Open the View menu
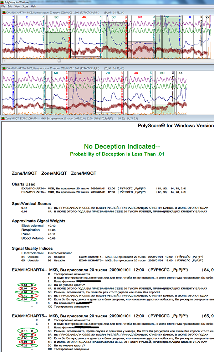The height and width of the screenshot is (352, 214). pyautogui.click(x=17, y=6)
